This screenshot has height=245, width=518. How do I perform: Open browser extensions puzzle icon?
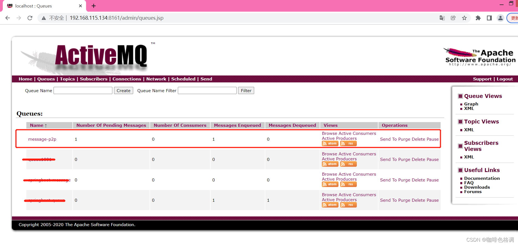478,18
